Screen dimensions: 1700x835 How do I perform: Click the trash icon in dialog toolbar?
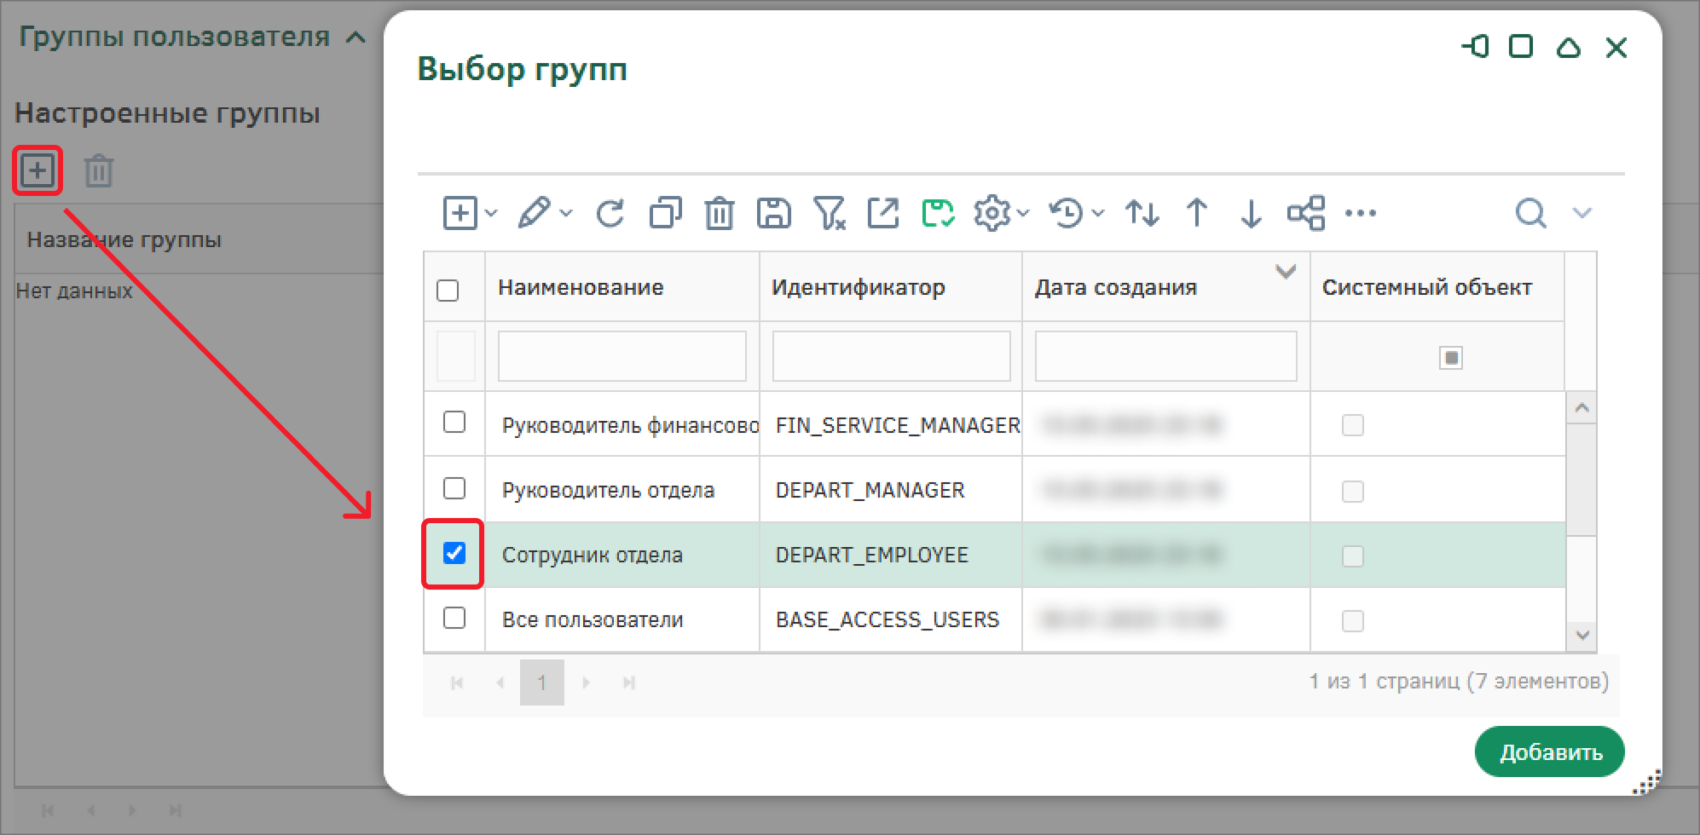[x=719, y=213]
